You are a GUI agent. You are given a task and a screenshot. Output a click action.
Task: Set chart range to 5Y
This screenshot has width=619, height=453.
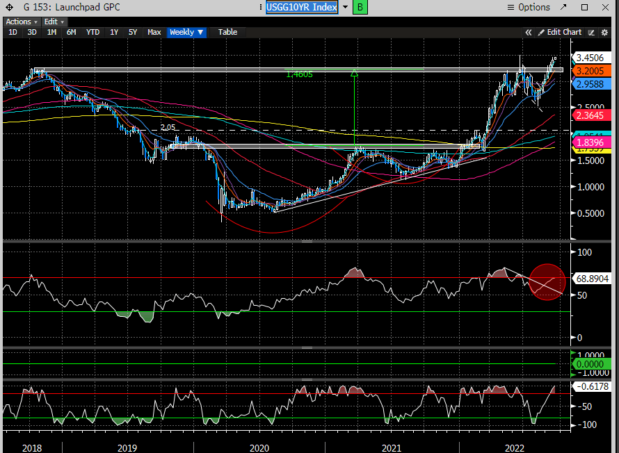point(132,32)
